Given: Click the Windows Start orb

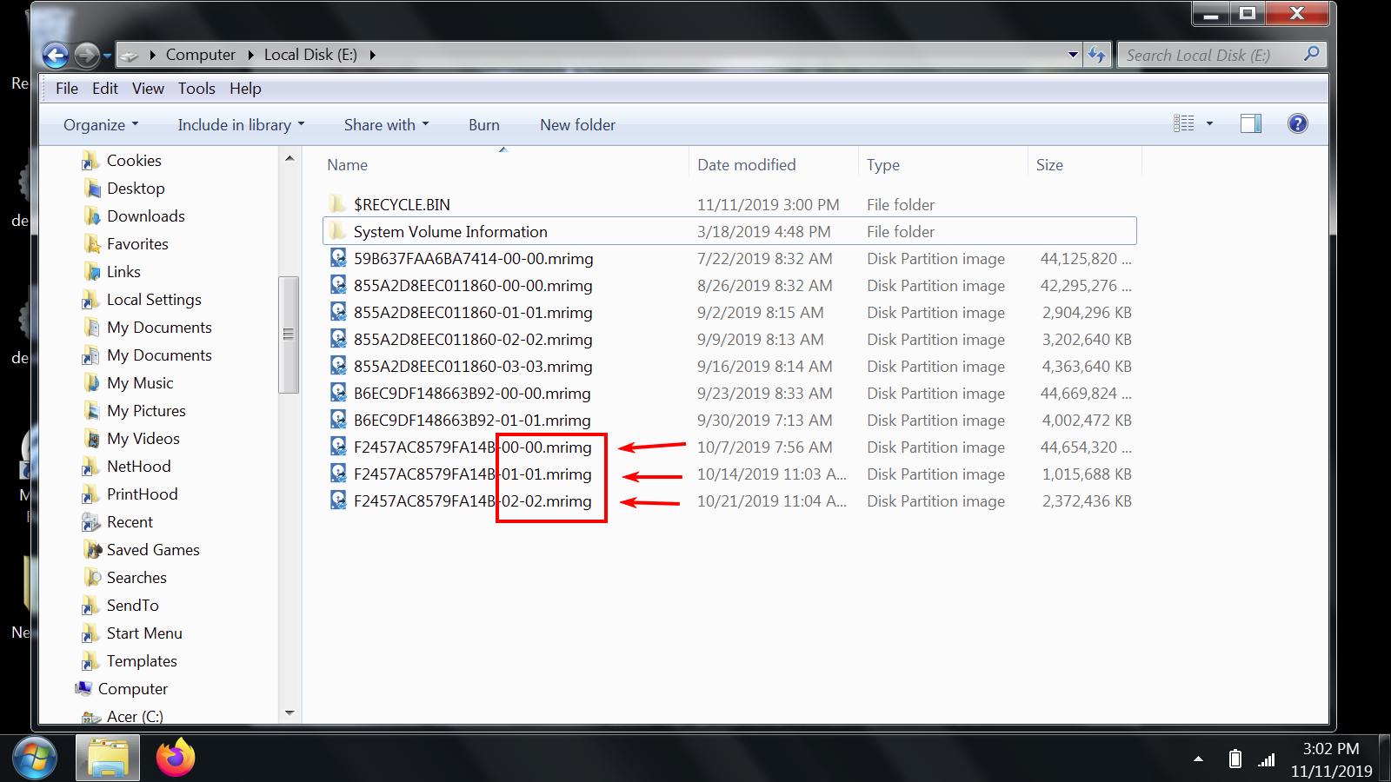Looking at the screenshot, I should tap(35, 758).
